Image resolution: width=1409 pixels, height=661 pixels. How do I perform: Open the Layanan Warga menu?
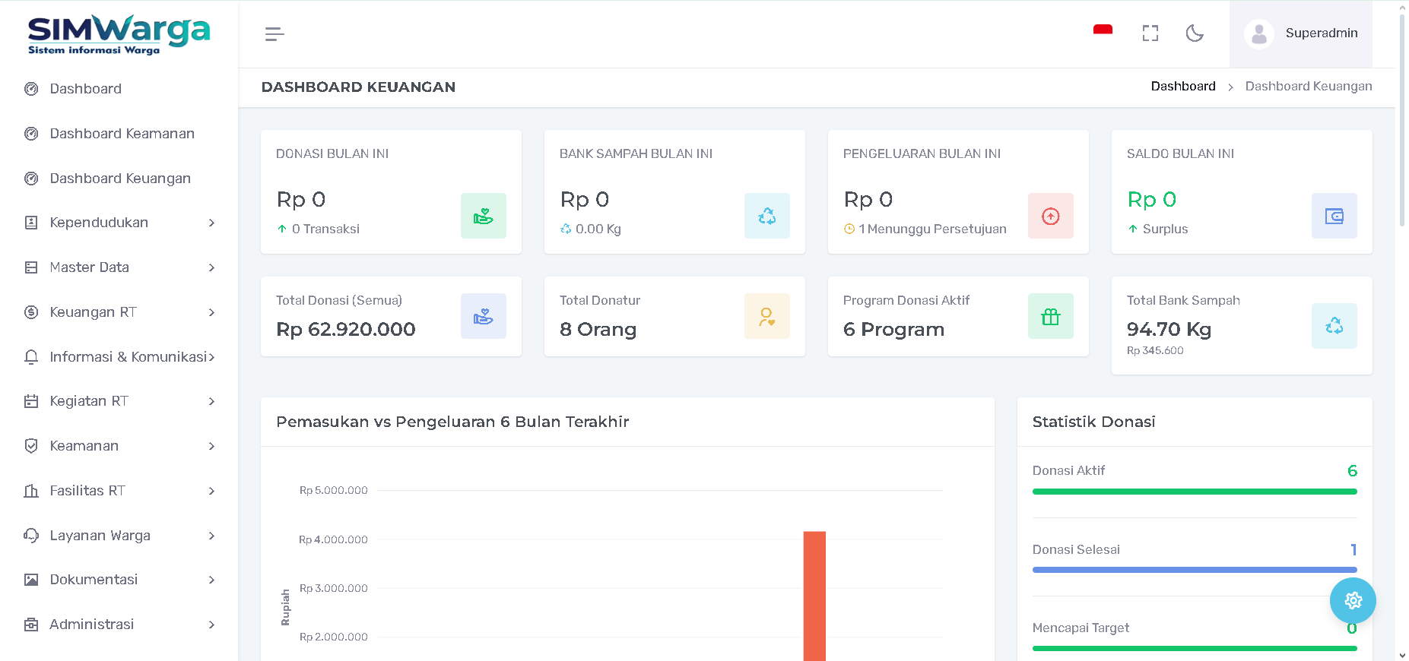pos(119,536)
